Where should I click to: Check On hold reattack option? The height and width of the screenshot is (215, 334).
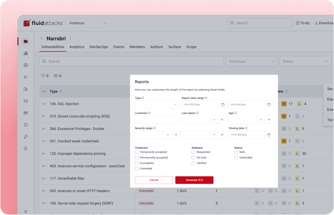pos(193,157)
